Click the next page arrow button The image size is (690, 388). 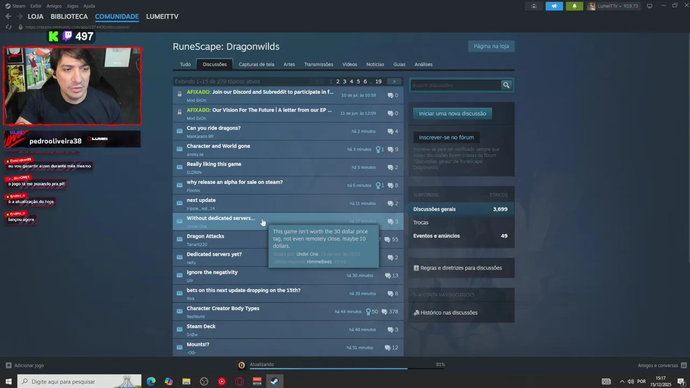394,82
